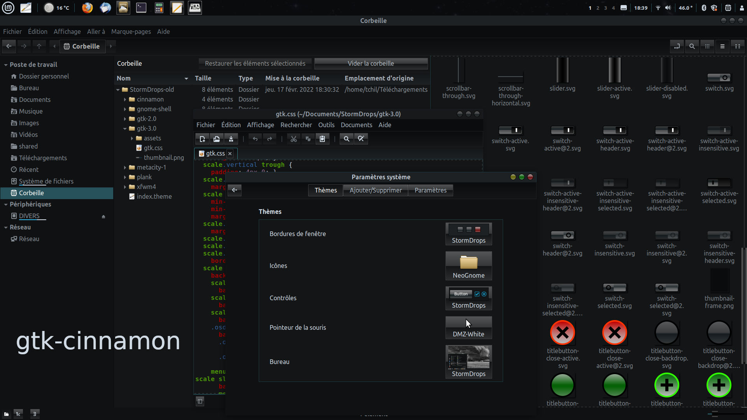This screenshot has width=747, height=420.
Task: Collapse Poste de travail sidebar section
Action: (x=6, y=65)
